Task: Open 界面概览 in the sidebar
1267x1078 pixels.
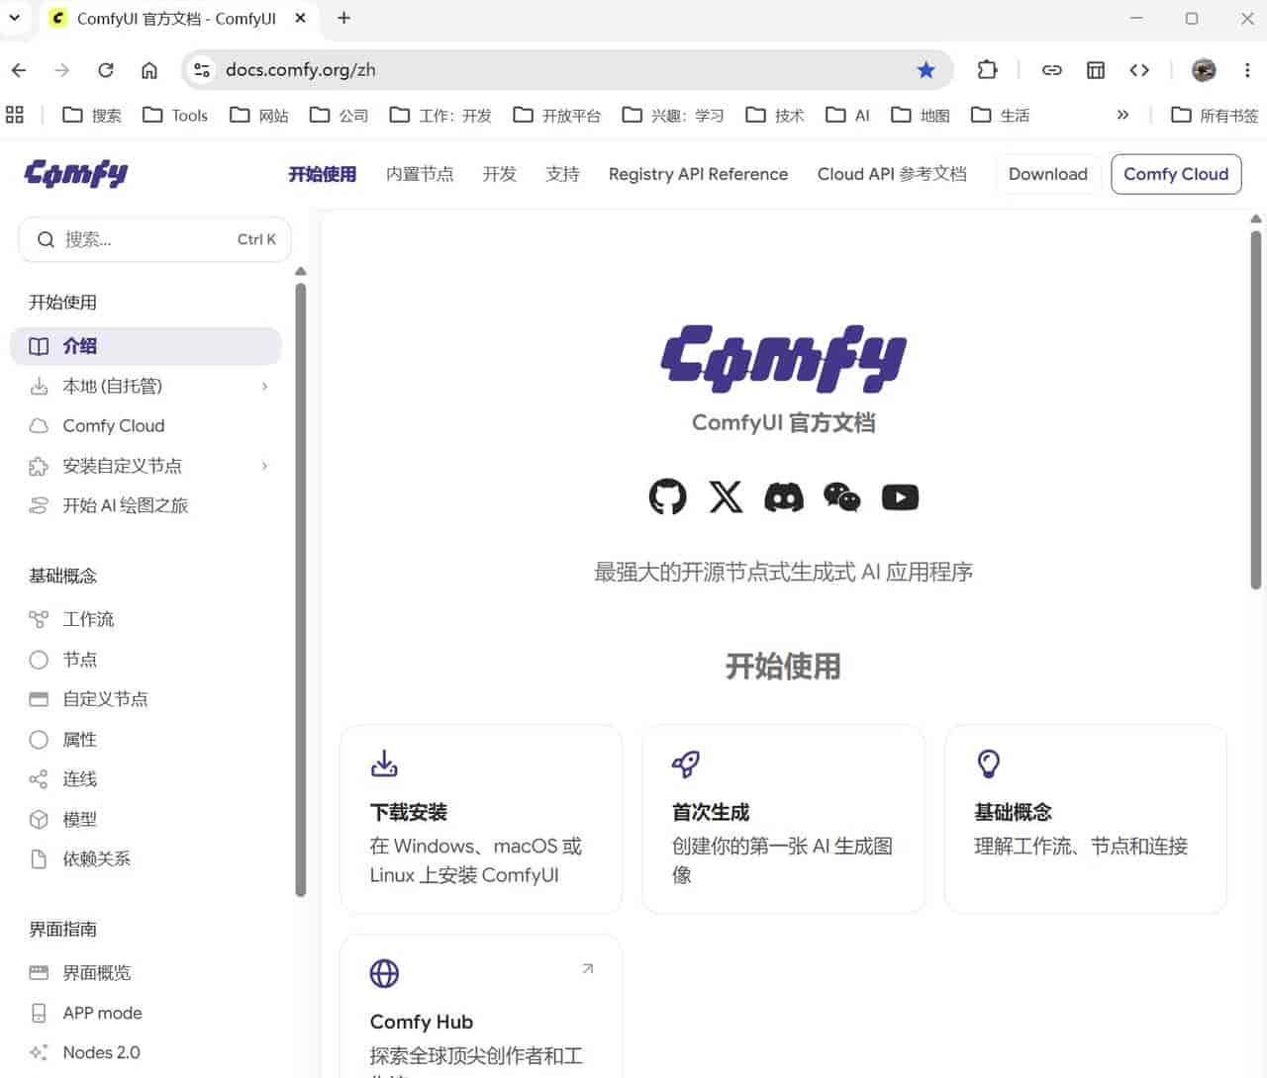Action: tap(146, 973)
